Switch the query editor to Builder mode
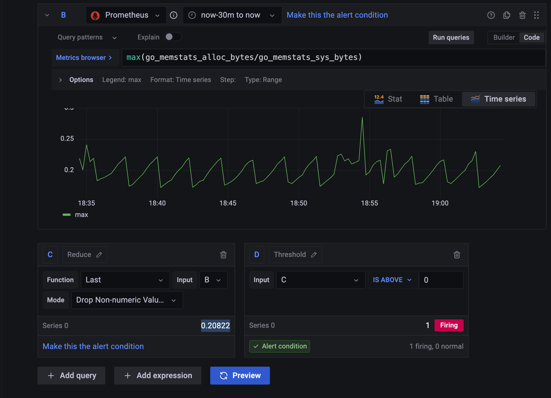Viewport: 551px width, 398px height. (x=504, y=38)
